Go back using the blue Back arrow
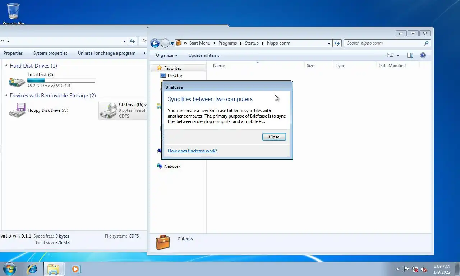 pyautogui.click(x=155, y=43)
